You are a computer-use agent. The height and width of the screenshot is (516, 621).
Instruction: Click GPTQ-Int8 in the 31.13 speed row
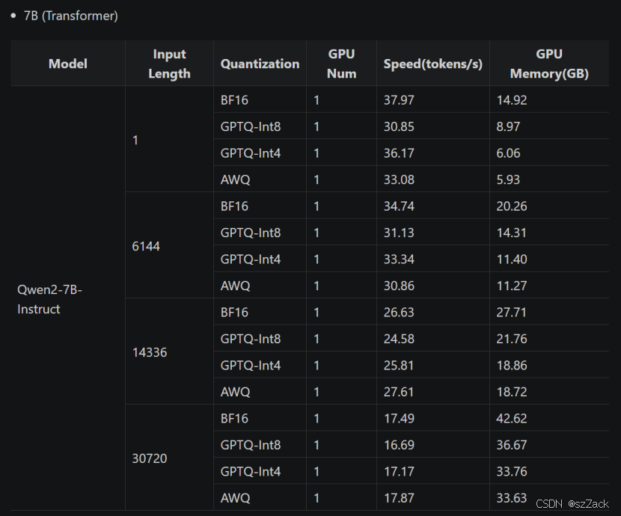coord(251,233)
